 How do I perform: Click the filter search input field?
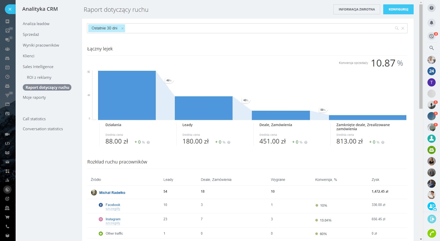pos(256,28)
